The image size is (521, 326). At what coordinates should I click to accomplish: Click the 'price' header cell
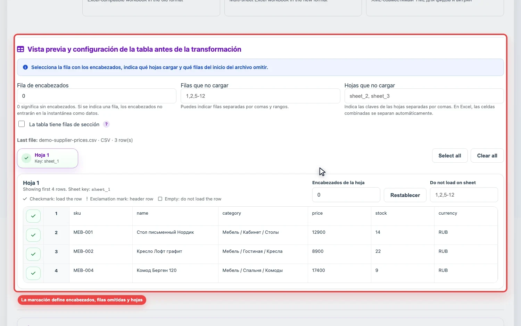(339, 216)
